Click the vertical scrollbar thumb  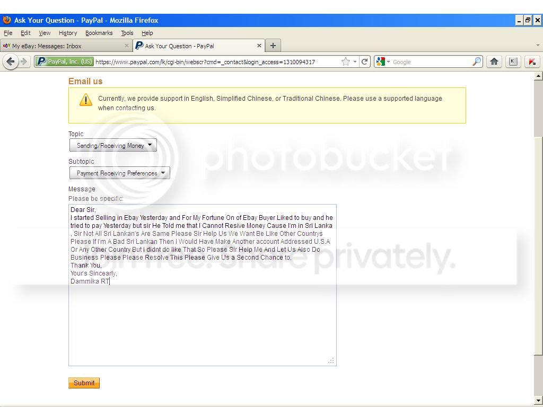(539, 246)
